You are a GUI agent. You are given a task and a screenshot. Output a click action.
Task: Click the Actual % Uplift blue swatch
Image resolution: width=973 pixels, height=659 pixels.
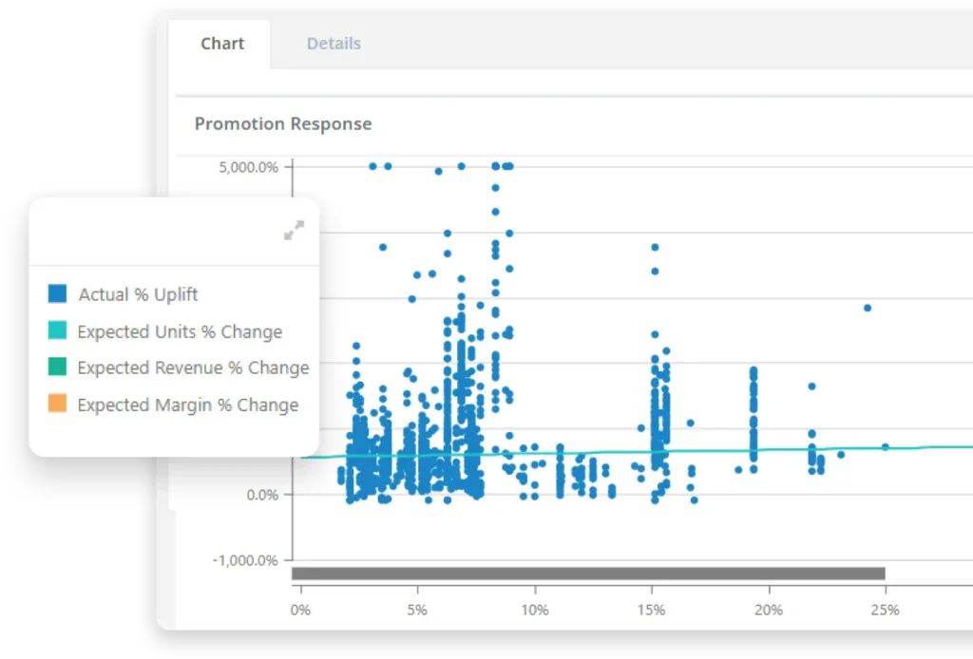tap(57, 293)
